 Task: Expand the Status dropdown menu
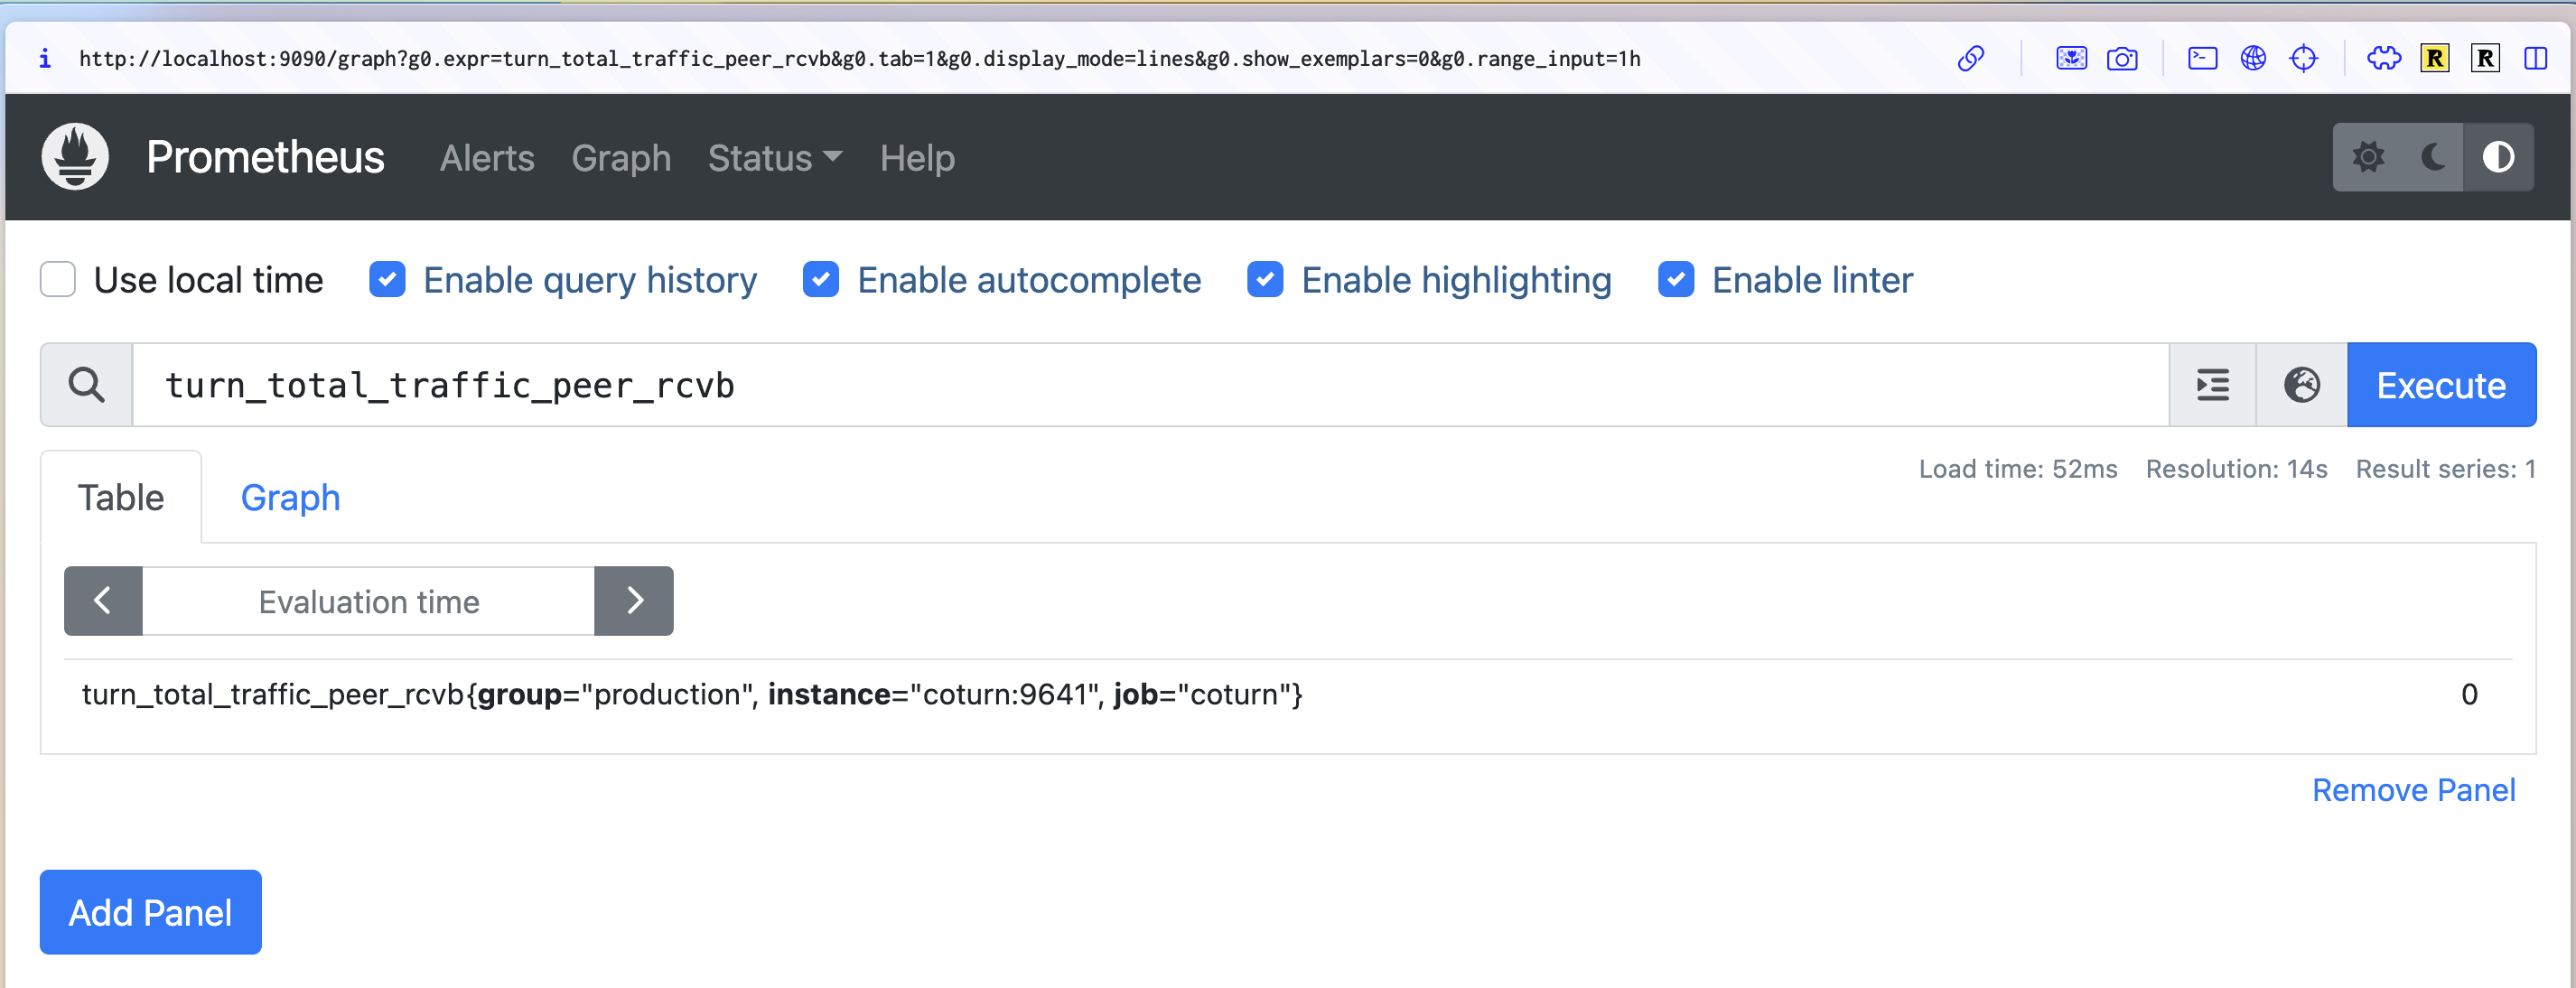tap(774, 158)
